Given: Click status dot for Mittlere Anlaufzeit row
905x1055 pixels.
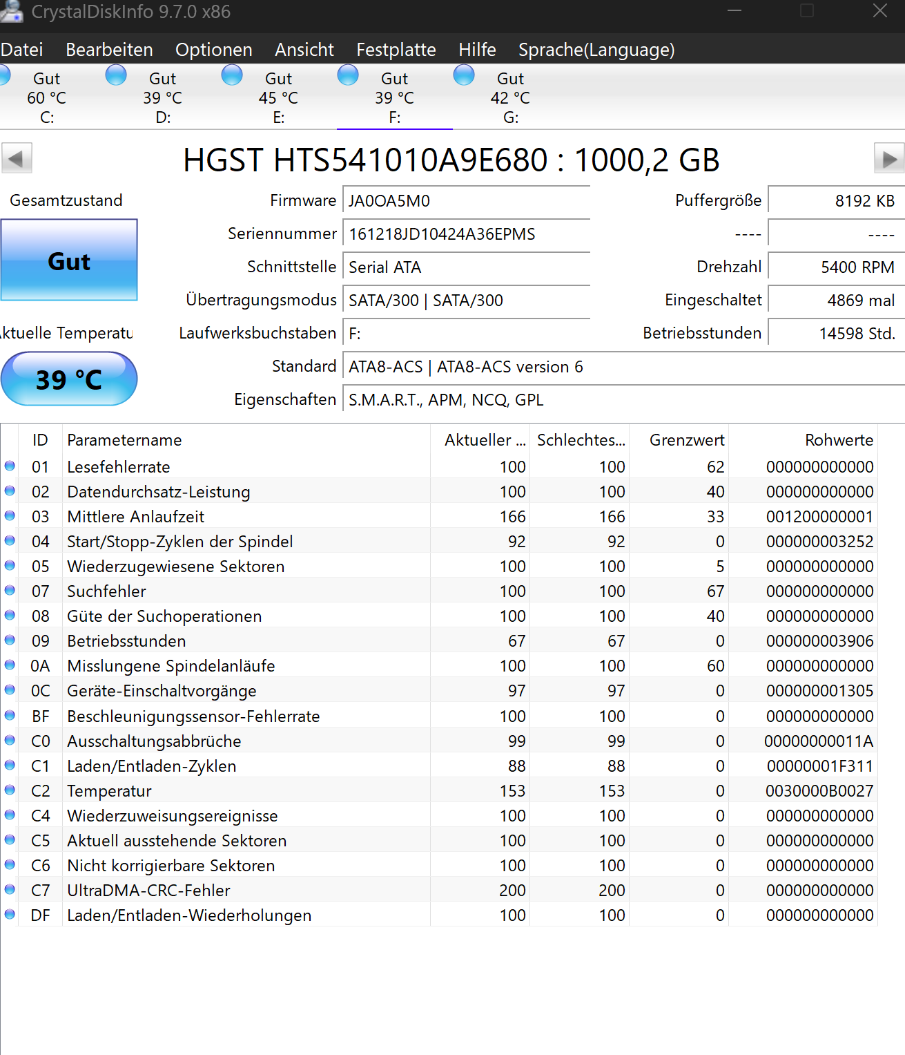Looking at the screenshot, I should point(10,515).
